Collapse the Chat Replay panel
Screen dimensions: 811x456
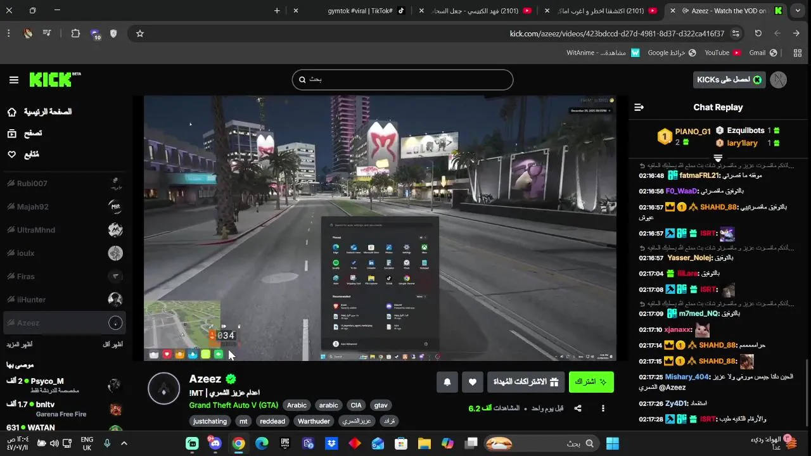(639, 108)
